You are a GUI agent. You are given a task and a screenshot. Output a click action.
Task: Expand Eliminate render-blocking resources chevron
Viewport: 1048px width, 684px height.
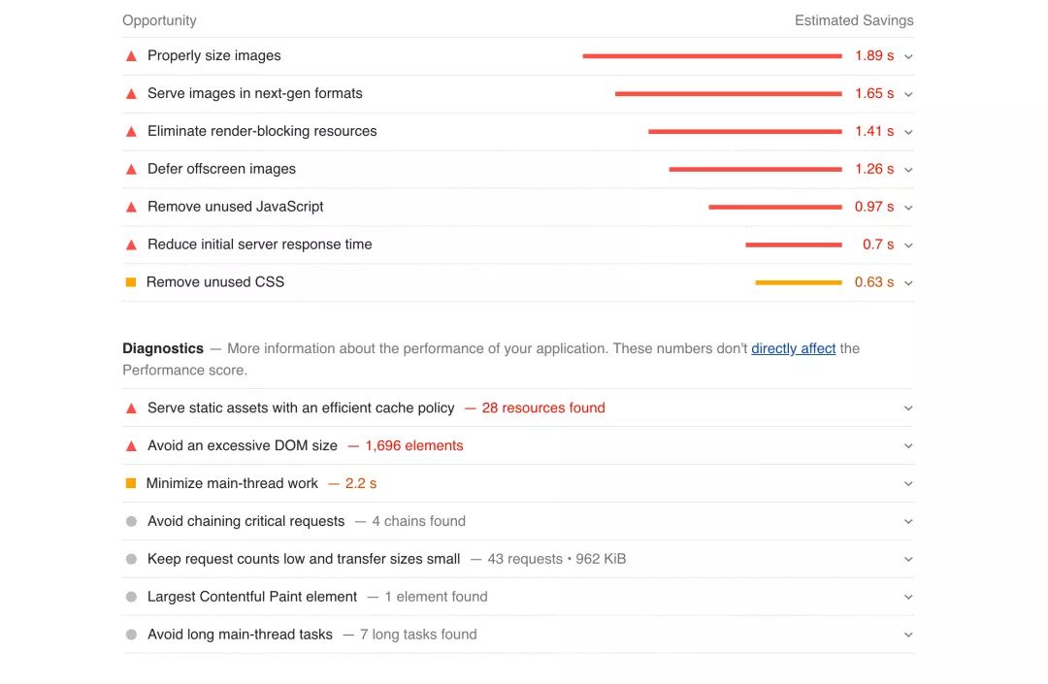pos(908,132)
